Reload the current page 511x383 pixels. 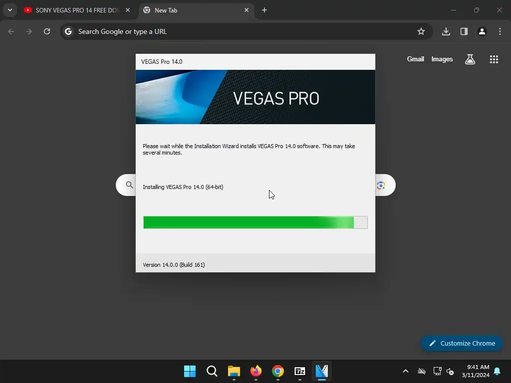click(47, 31)
